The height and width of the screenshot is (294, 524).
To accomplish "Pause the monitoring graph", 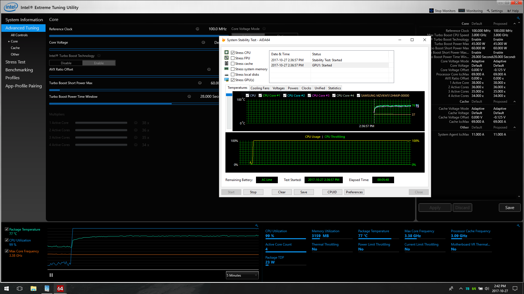I will [51, 275].
